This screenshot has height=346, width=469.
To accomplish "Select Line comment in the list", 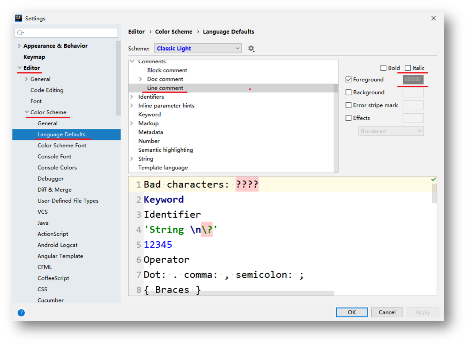I will (x=165, y=88).
